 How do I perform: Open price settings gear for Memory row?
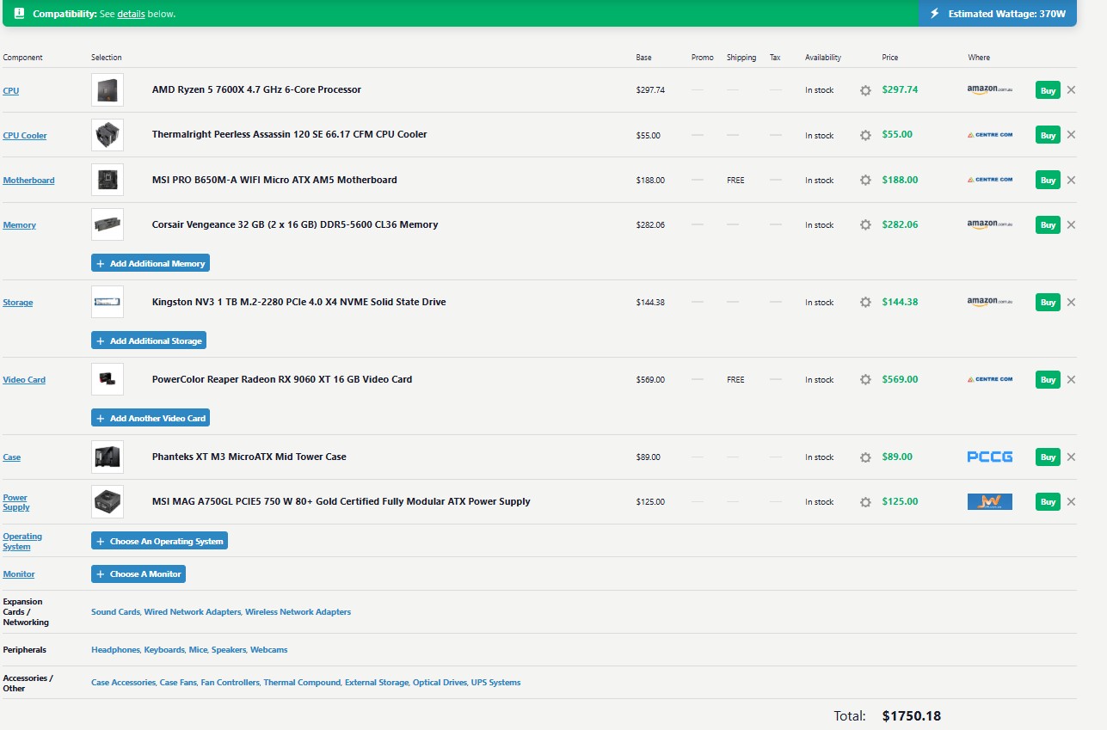click(865, 224)
